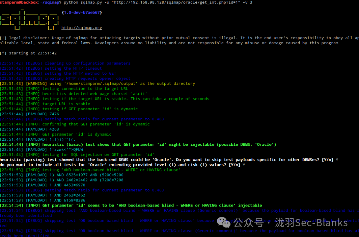Select 'heuristics detected web page charset' line
This screenshot has height=237, width=359.
[74, 94]
